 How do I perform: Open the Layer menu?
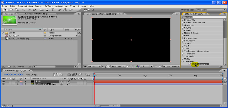pyautogui.click(x=39, y=6)
